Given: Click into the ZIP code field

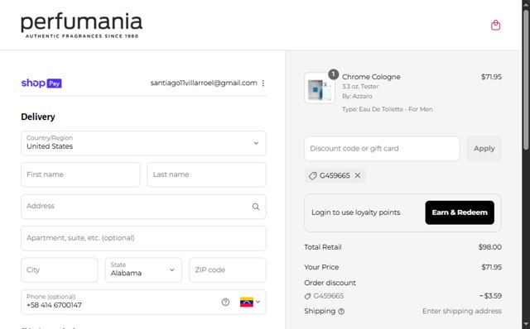Looking at the screenshot, I should 228,270.
